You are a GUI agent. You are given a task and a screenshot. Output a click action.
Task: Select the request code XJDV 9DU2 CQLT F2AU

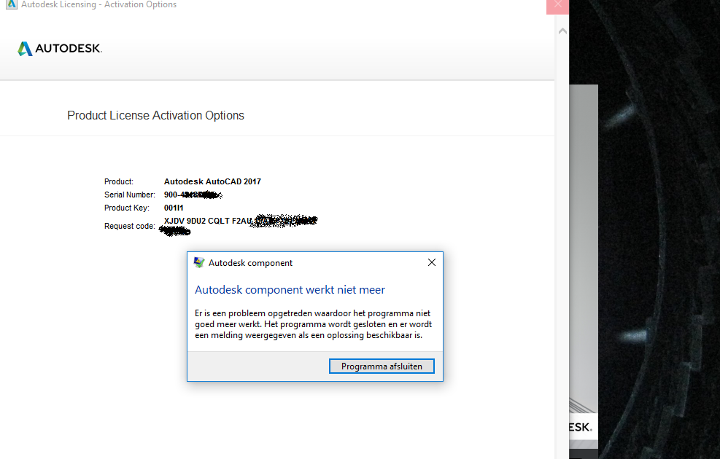[x=208, y=221]
